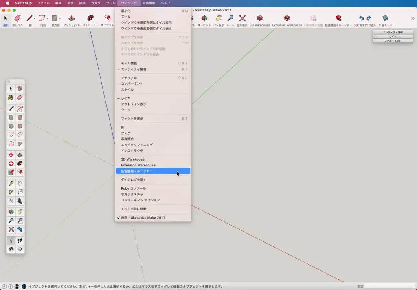Image resolution: width=417 pixels, height=290 pixels.
Task: Select the Move tool in left palette
Action: pos(11,155)
